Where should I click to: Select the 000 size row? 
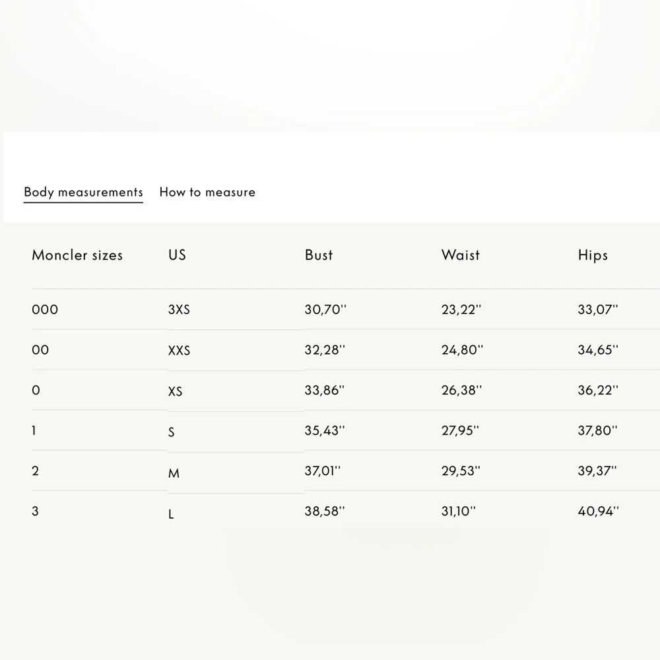(x=346, y=310)
